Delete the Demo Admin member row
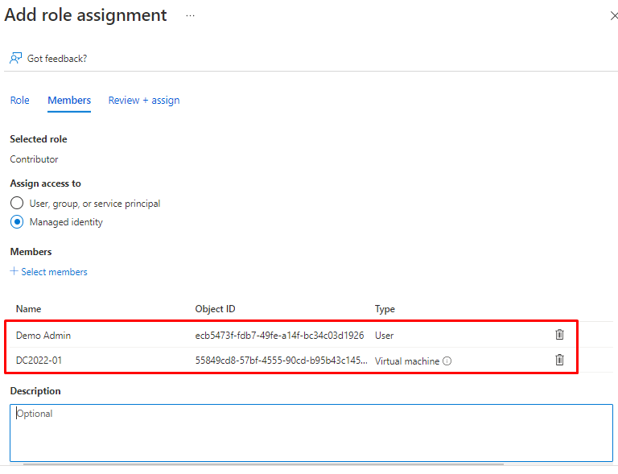 tap(559, 335)
